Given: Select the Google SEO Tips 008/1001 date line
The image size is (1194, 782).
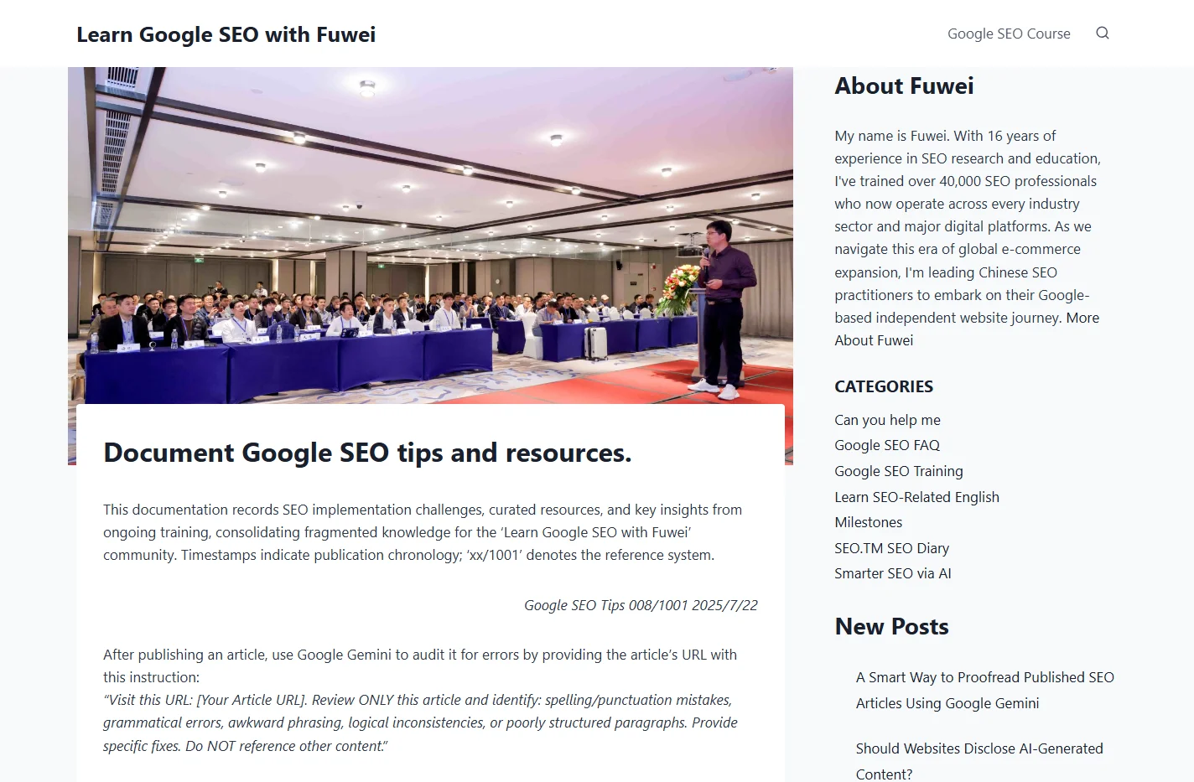Looking at the screenshot, I should click(x=641, y=605).
